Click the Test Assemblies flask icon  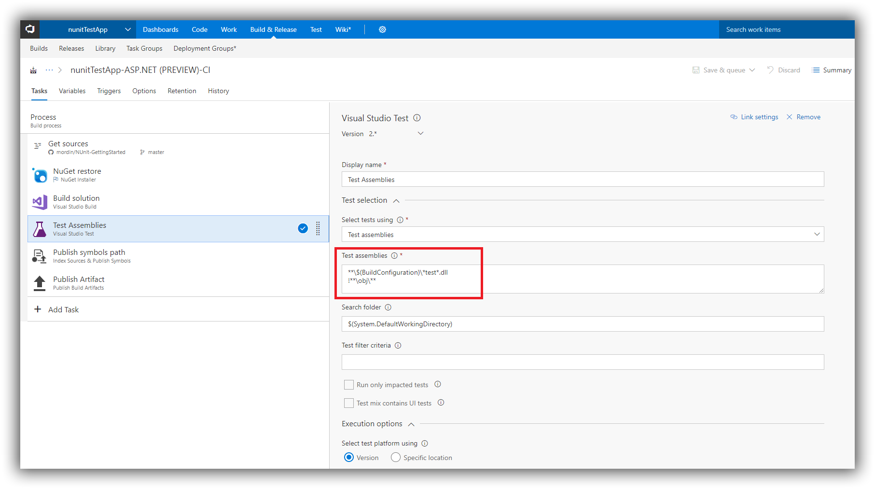(x=40, y=229)
